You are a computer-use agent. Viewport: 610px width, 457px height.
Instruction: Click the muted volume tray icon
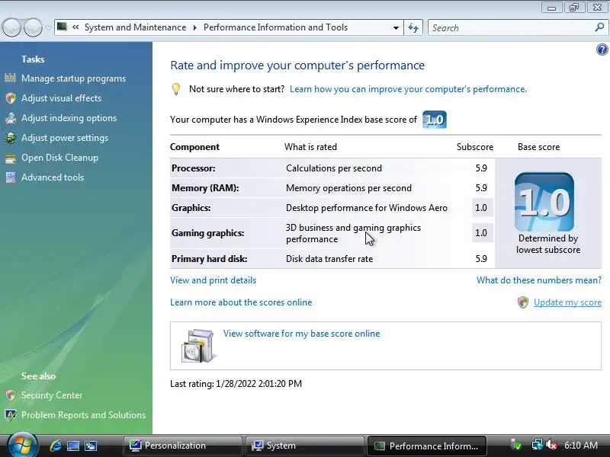point(551,445)
